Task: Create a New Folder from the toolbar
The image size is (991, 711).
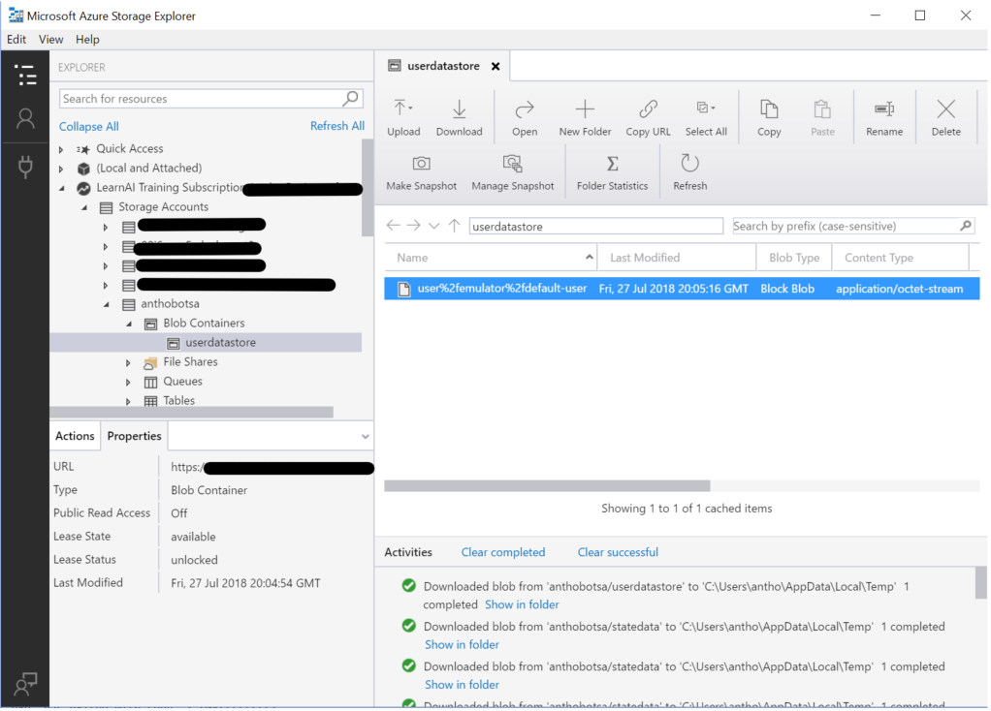Action: pos(585,117)
